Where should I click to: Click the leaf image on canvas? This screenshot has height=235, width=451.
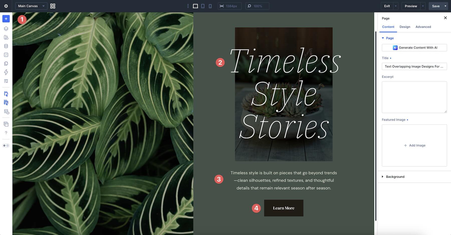point(103,124)
